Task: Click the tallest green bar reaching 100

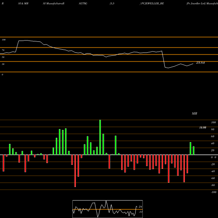Action: coord(100,137)
